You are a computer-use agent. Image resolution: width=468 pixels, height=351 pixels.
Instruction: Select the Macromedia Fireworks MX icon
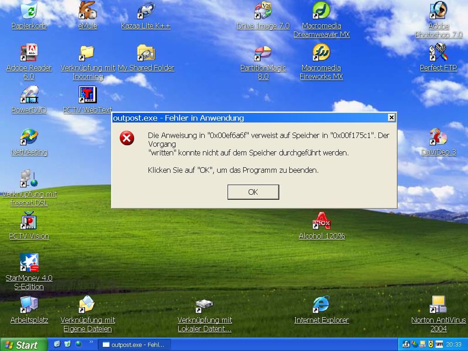pos(321,52)
